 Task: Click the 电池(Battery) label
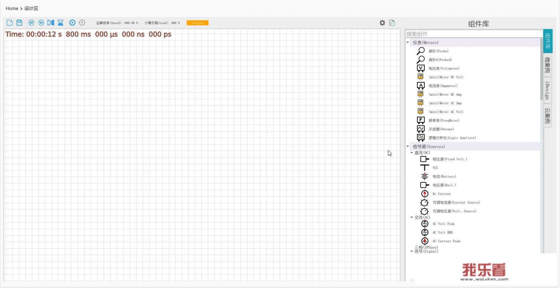click(x=444, y=176)
